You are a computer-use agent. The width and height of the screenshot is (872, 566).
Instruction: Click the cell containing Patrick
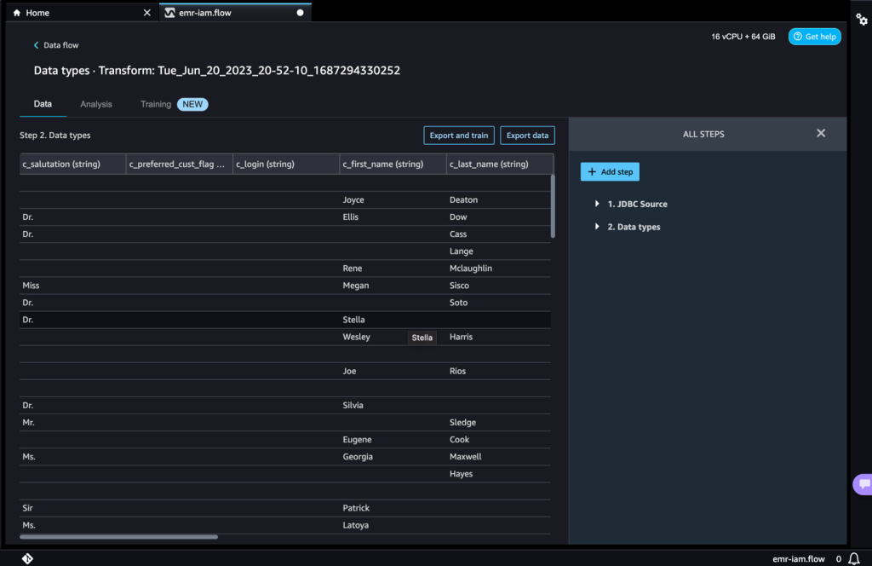(x=393, y=508)
